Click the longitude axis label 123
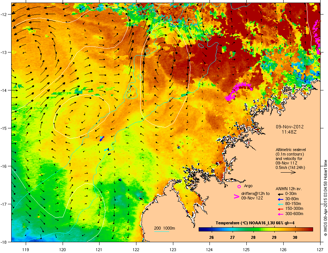Screen dimensions: 328x253 [173, 249]
